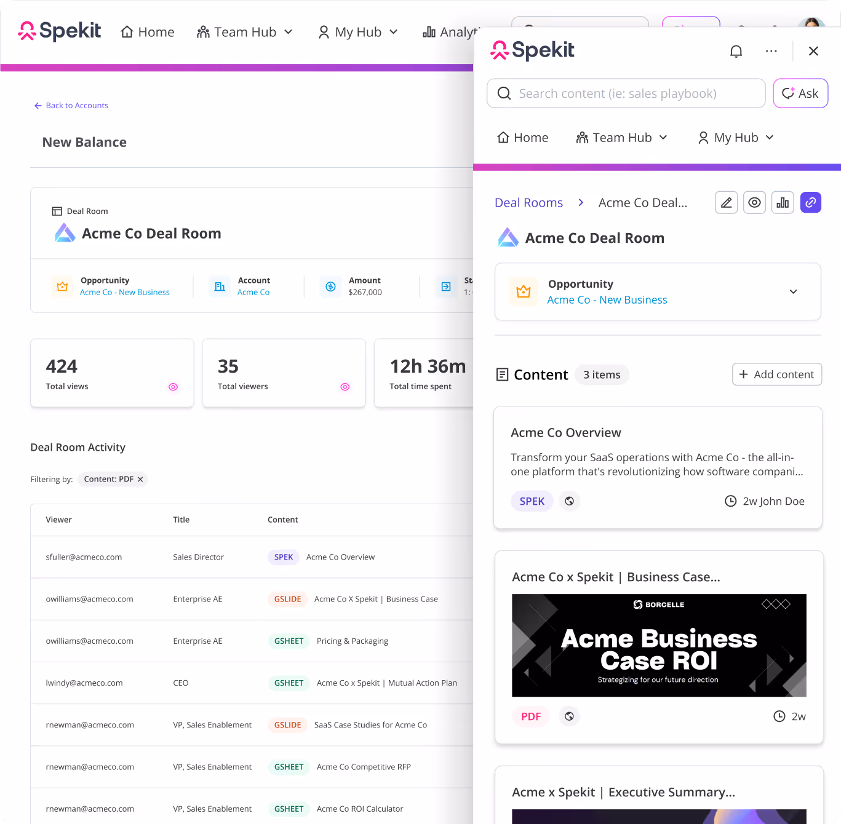841x824 pixels.
Task: Click the crown Opportunity icon on main page
Action: point(62,286)
